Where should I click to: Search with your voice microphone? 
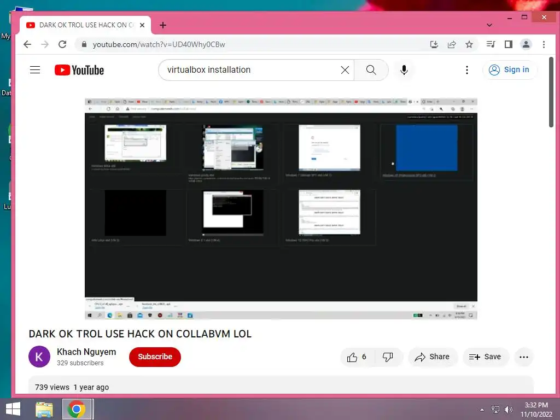(x=404, y=70)
